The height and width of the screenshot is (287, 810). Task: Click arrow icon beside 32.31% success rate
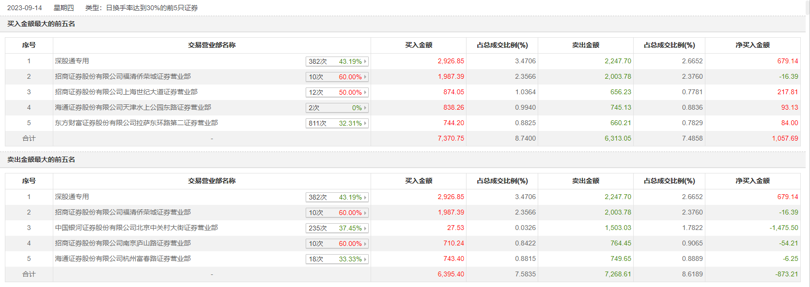coord(365,123)
